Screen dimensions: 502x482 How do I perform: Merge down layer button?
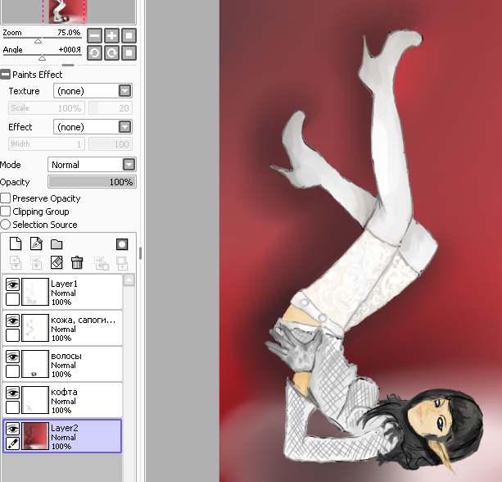pyautogui.click(x=36, y=263)
